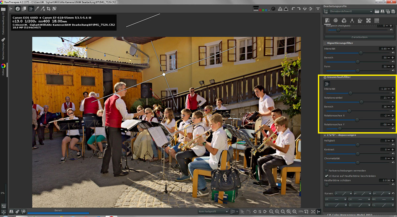Screen dimensions: 397x217
Task: Enable 'Farbverschiebungen vermeiden' checkbox
Action: coord(327,171)
